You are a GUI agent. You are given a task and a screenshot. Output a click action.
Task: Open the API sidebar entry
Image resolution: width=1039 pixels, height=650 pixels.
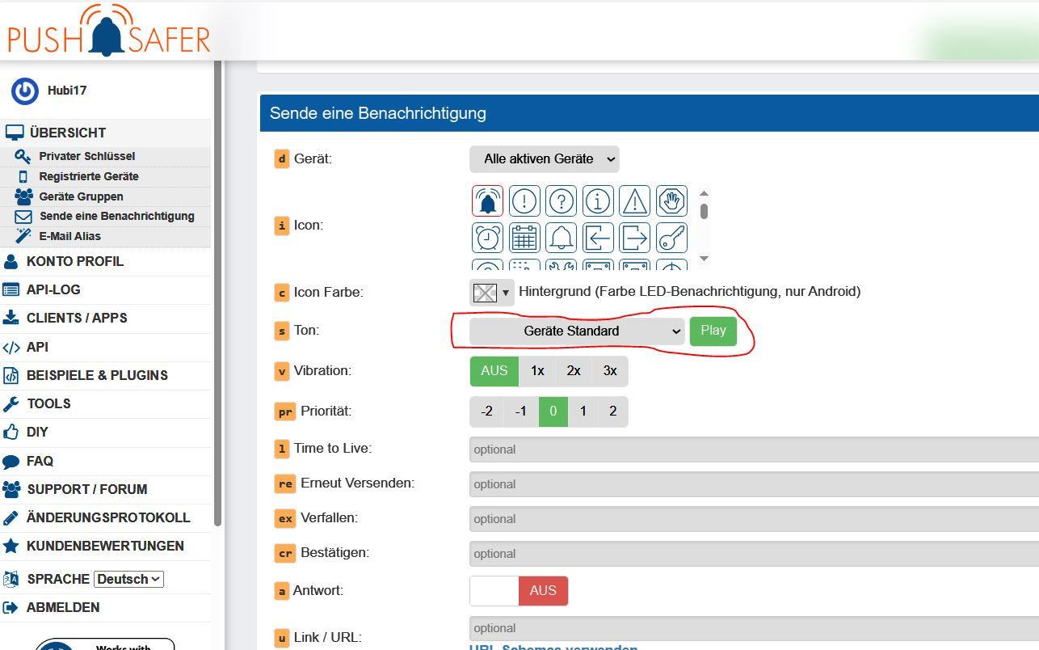(37, 347)
